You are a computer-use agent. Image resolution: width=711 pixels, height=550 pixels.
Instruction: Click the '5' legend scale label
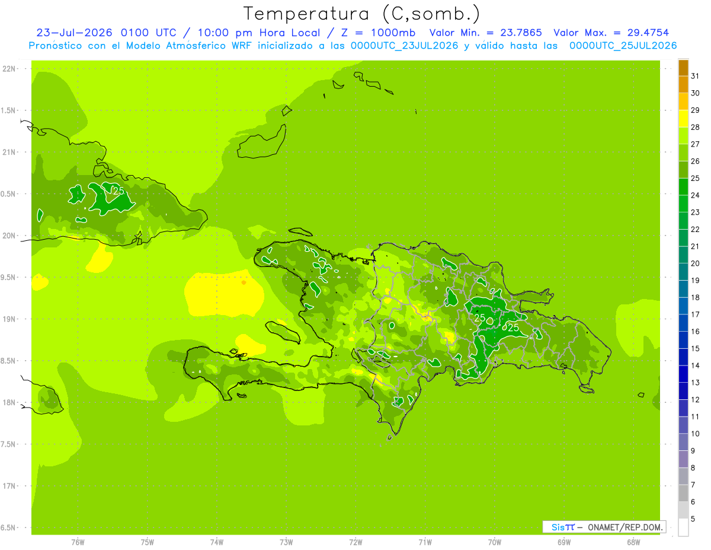coord(693,519)
